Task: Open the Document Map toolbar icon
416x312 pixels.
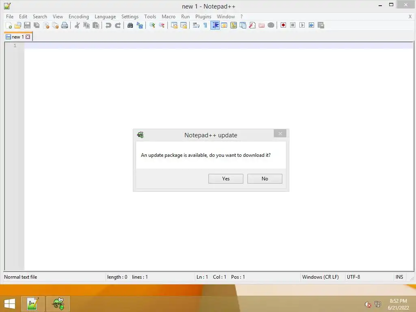Action: pos(234,25)
